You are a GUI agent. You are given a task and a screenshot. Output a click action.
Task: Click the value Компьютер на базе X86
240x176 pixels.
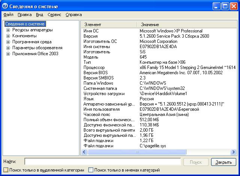[x=162, y=62]
